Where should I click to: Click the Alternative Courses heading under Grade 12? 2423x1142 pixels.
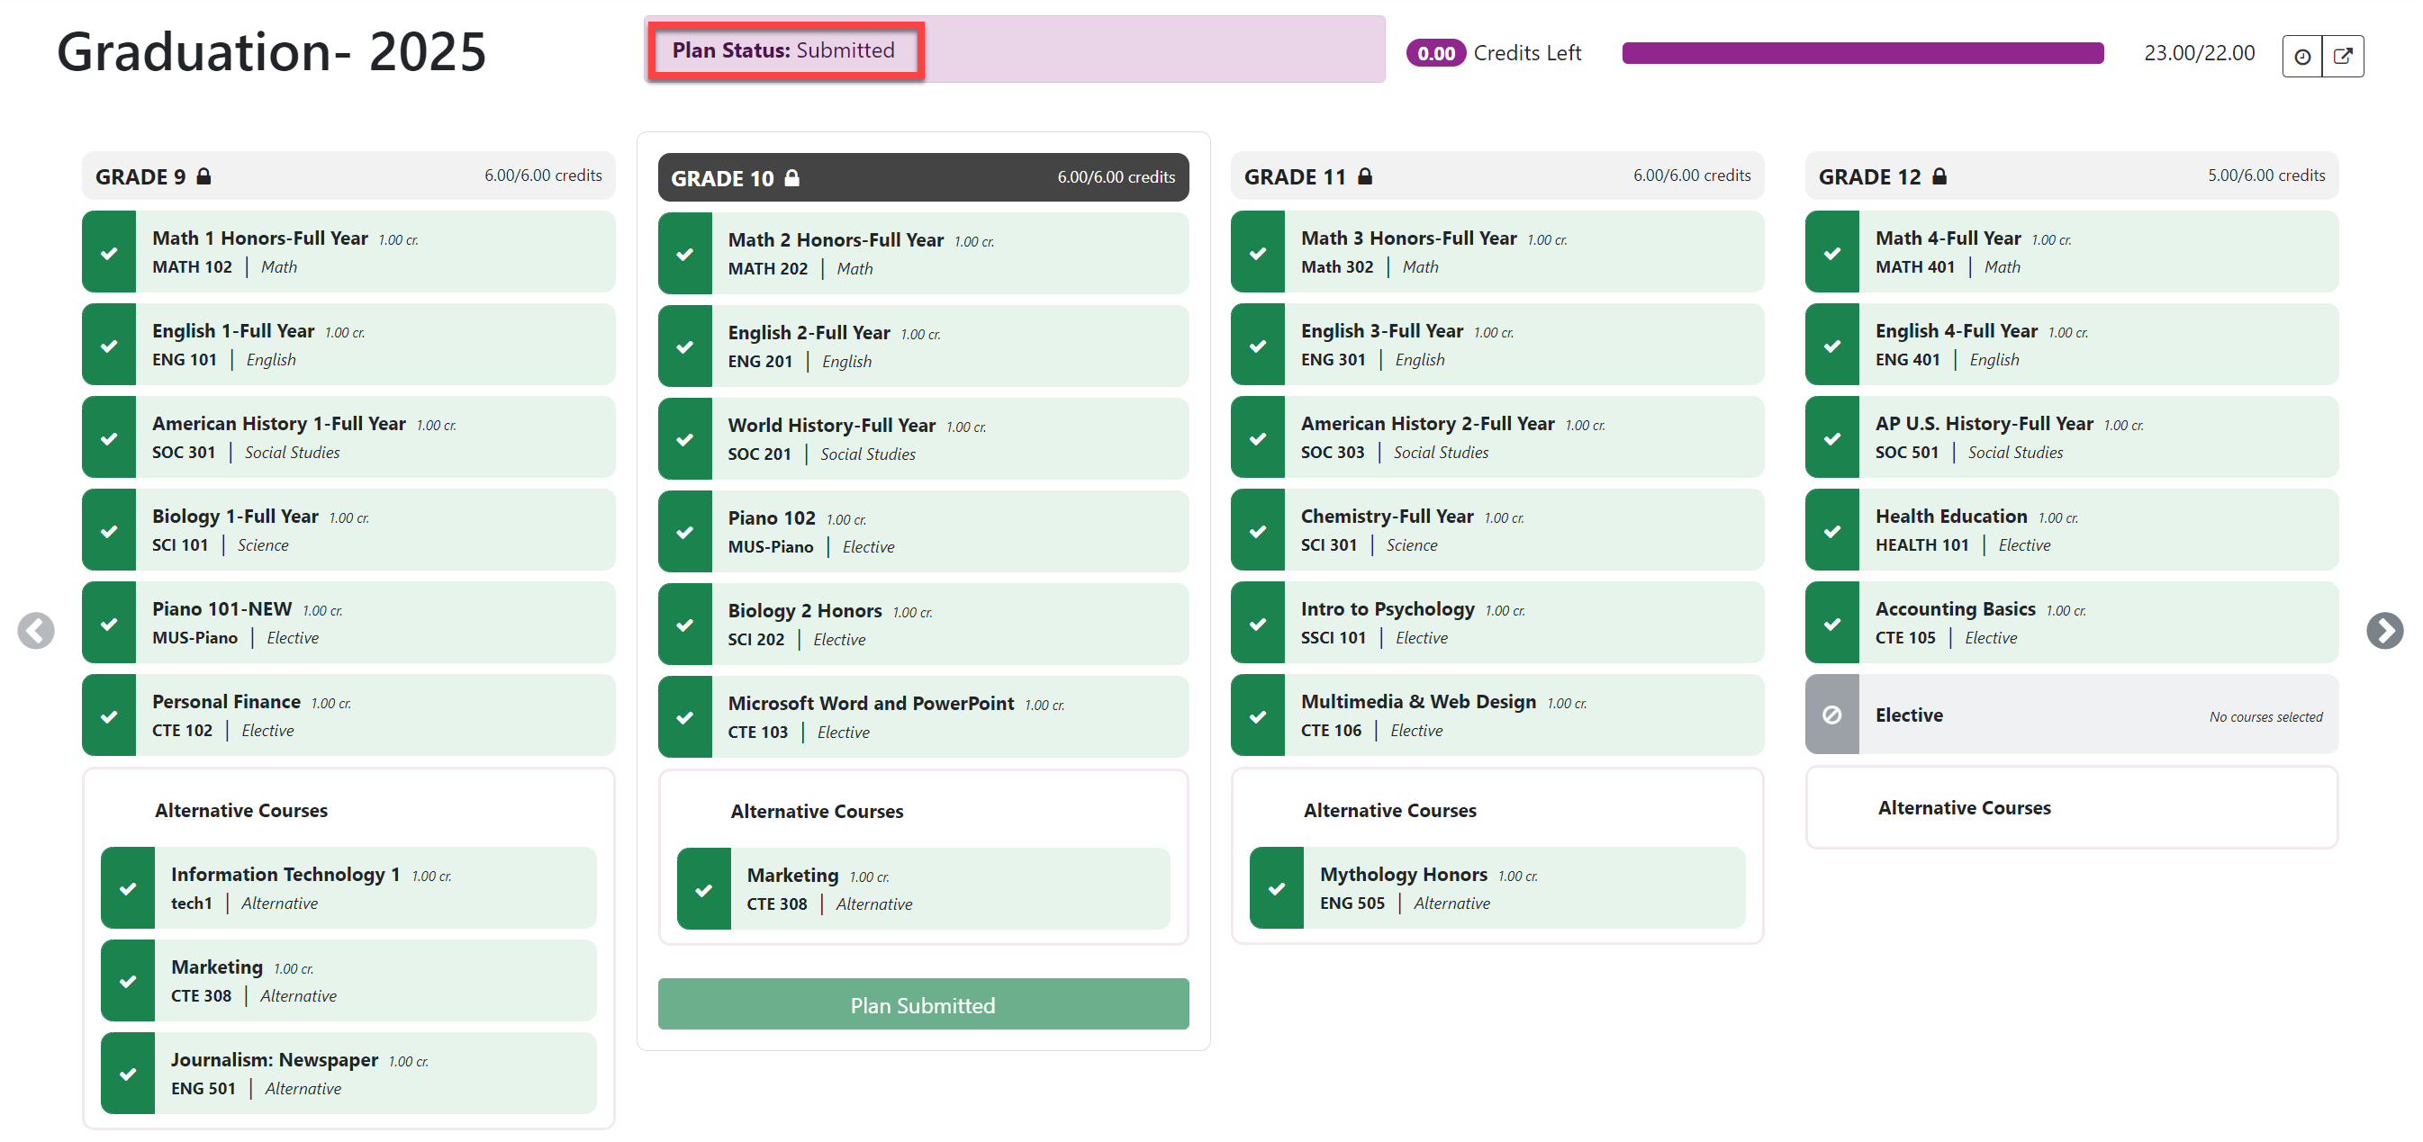tap(1964, 807)
